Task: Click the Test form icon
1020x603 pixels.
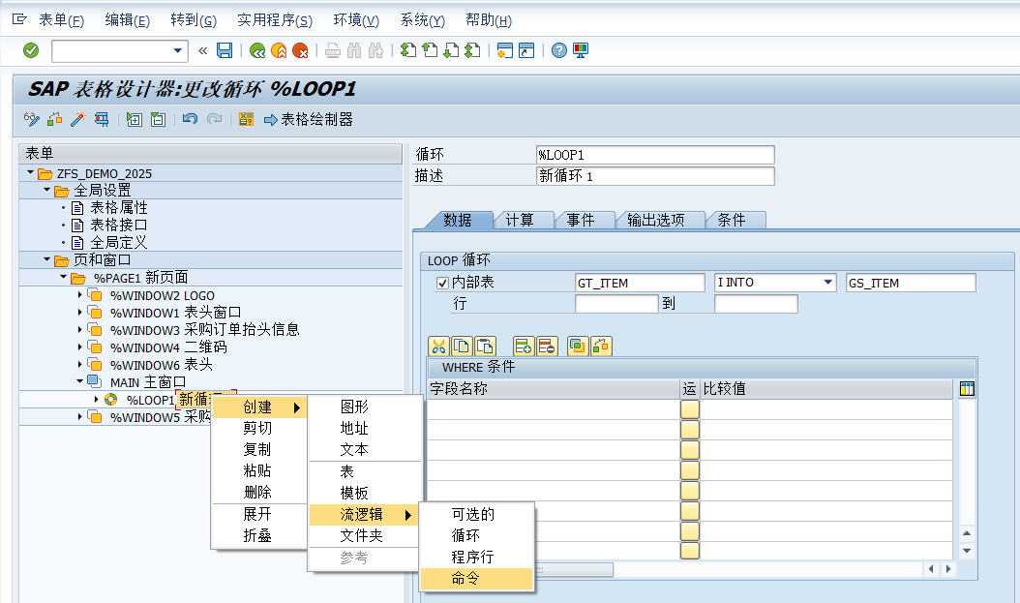Action: (102, 119)
